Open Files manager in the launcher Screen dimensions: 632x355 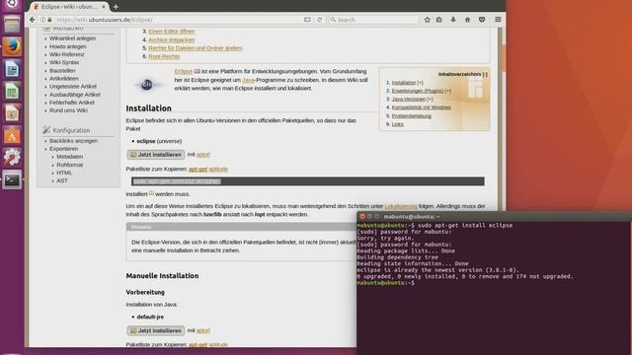[12, 25]
